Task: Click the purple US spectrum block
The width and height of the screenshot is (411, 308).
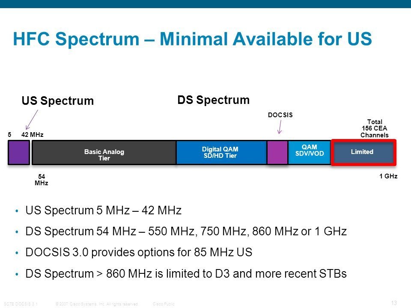Action: click(19, 152)
